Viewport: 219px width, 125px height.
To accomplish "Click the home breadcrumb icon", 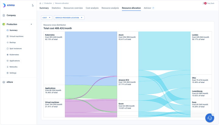I will (x=40, y=3).
